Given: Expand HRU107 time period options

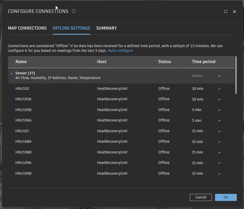Looking at the screenshot, I should tap(219, 131).
